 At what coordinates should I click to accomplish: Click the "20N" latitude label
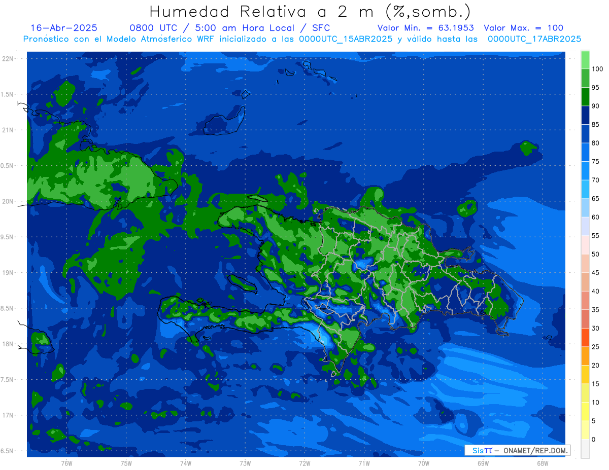pos(9,201)
